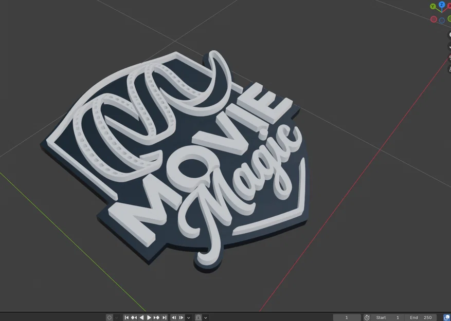Screen dimensions: 451x321
Task: Snap view to blue Z axis
Action: [442, 5]
